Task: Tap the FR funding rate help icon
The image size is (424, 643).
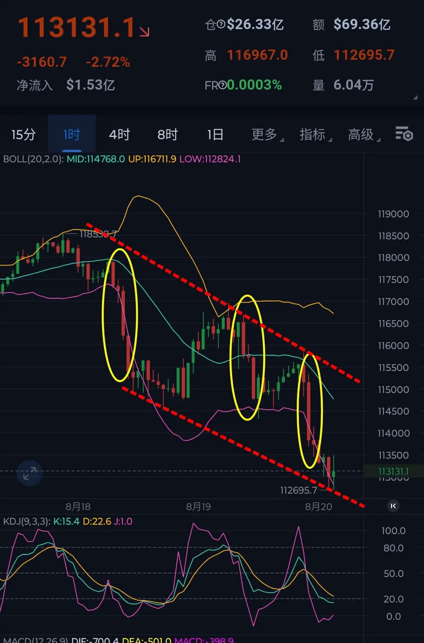Action: pos(222,85)
